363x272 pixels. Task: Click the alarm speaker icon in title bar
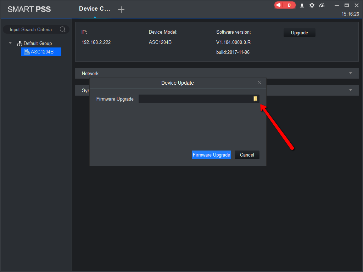click(279, 5)
